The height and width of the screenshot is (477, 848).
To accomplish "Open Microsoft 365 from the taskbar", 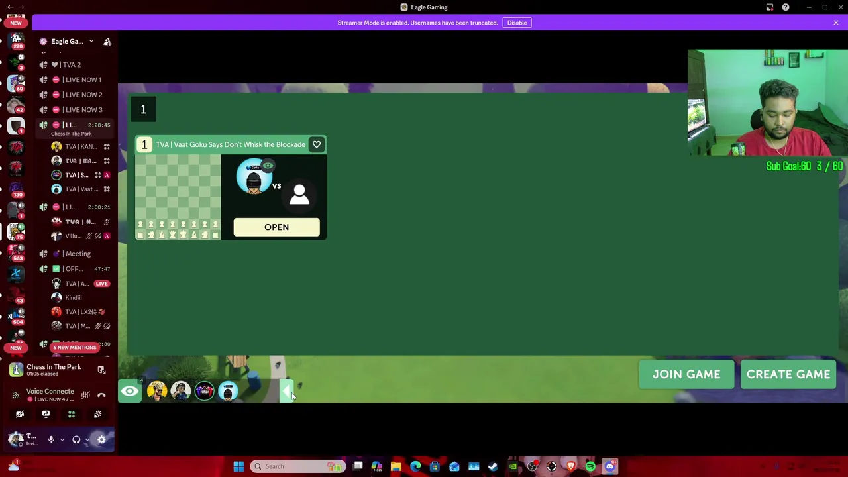I will pos(377,466).
